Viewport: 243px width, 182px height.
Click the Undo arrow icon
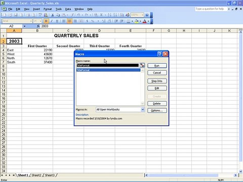click(78, 15)
